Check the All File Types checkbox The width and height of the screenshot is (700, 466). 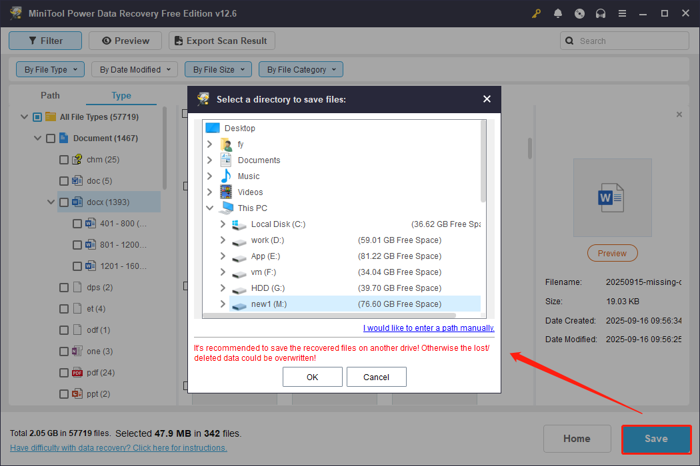tap(35, 116)
